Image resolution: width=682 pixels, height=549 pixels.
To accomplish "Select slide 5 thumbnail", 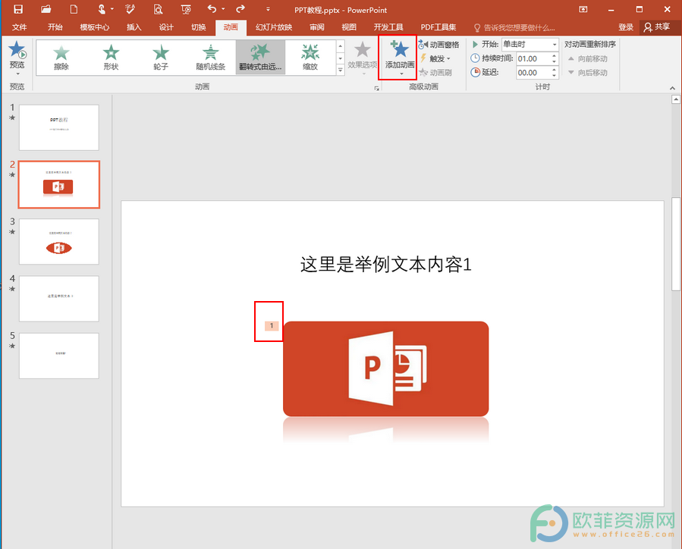I will point(59,356).
